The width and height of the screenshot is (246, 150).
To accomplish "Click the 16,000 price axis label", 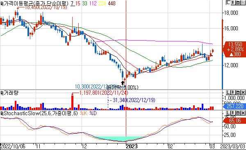I will click(x=231, y=28).
